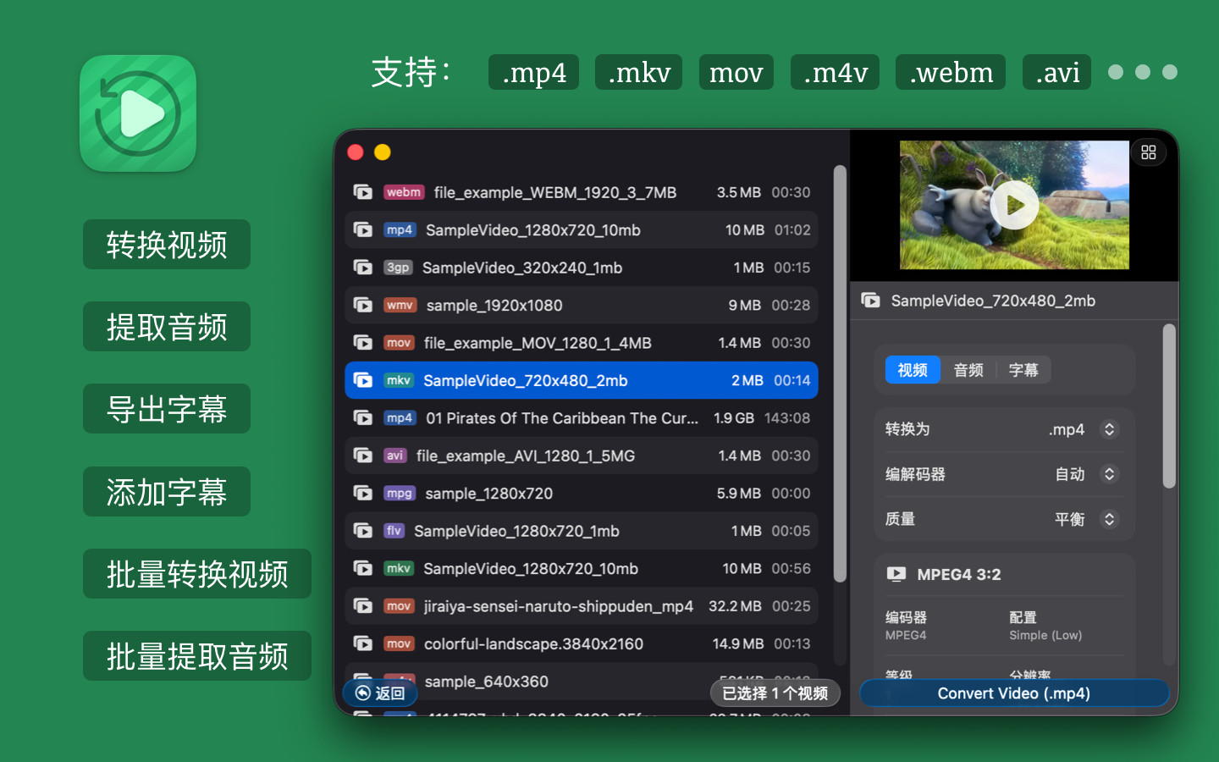This screenshot has width=1219, height=762.
Task: Click the avi badge on file_example_AVI_1280_1_5MG
Action: [x=394, y=456]
